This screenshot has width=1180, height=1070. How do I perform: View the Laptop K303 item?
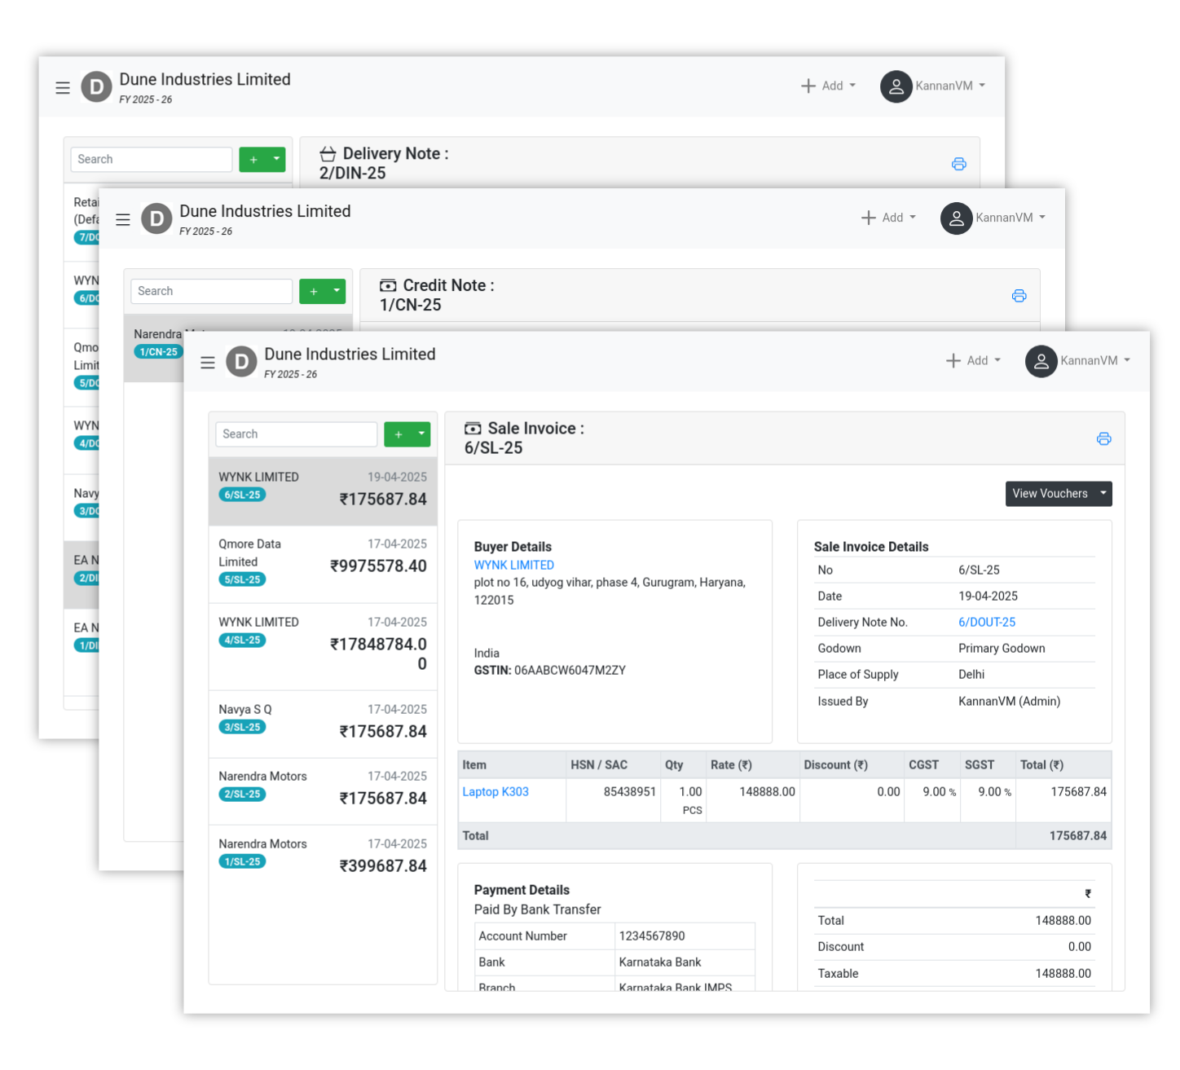pos(495,791)
